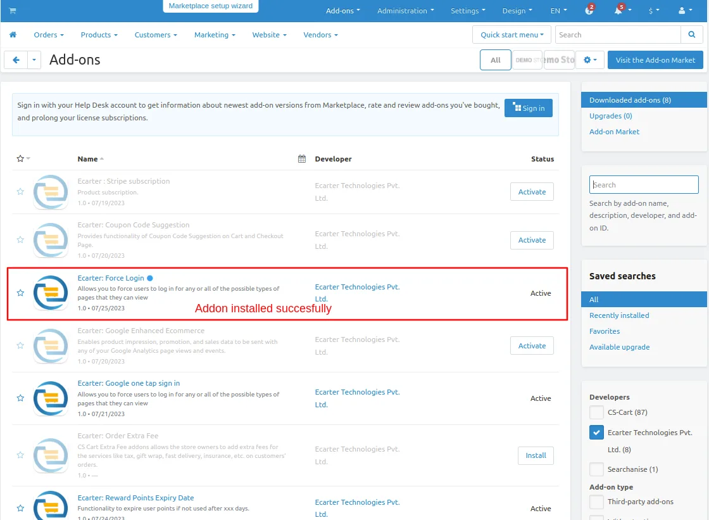Open the user account icon menu

click(685, 10)
